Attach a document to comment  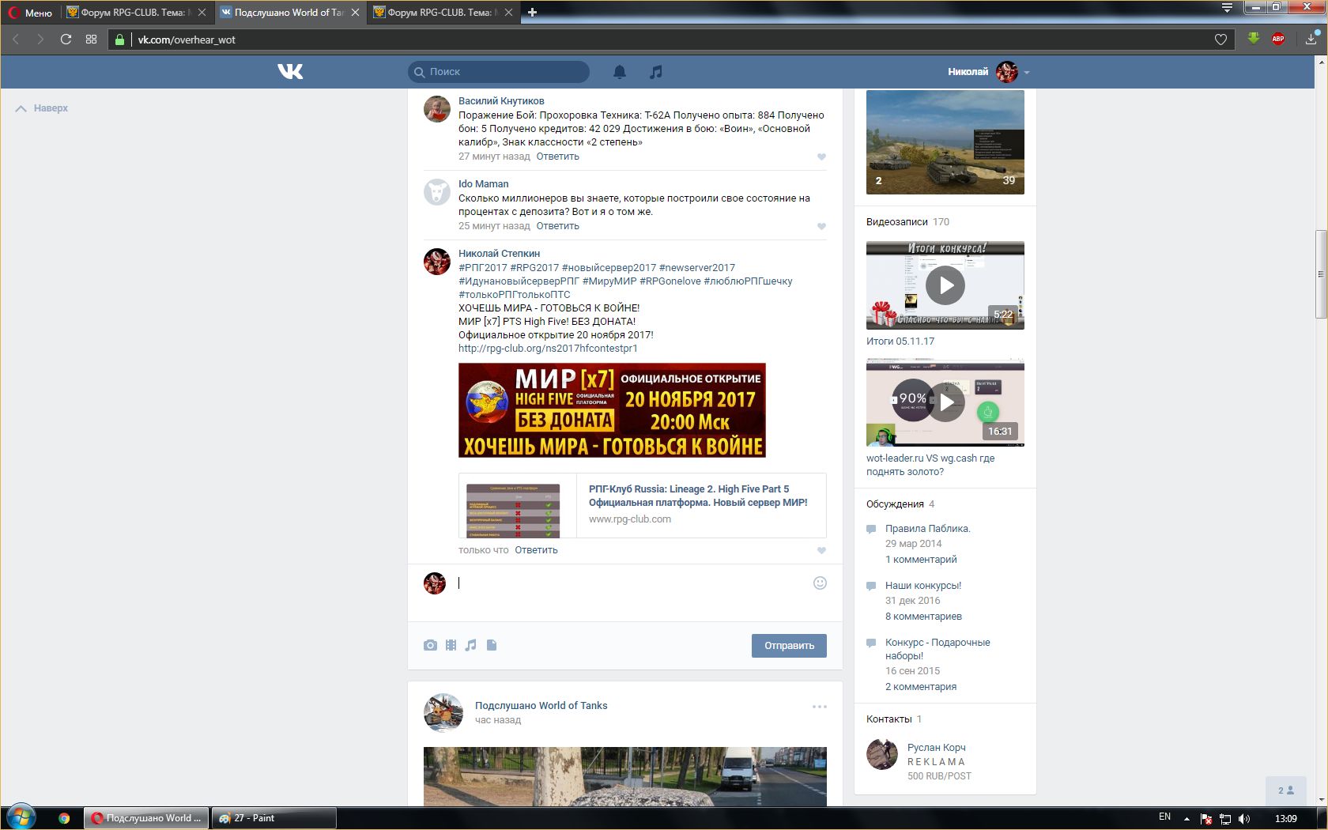[492, 645]
